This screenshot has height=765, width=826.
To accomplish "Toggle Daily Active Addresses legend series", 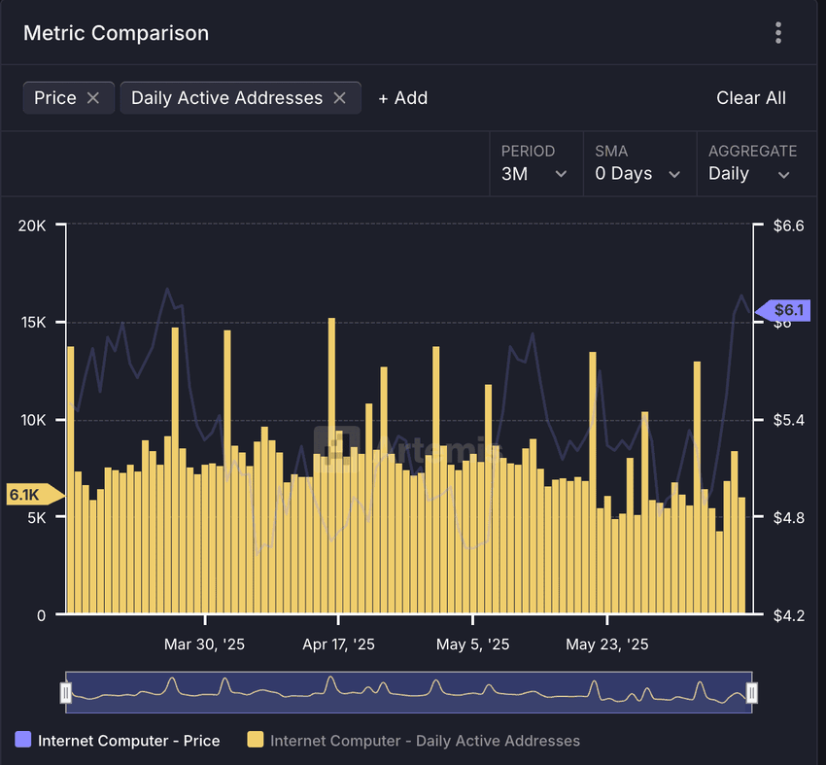I will tap(425, 741).
